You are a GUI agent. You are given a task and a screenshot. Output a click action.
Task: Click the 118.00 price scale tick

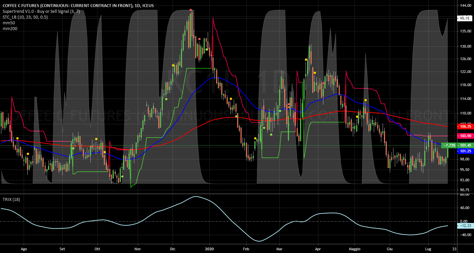point(465,85)
